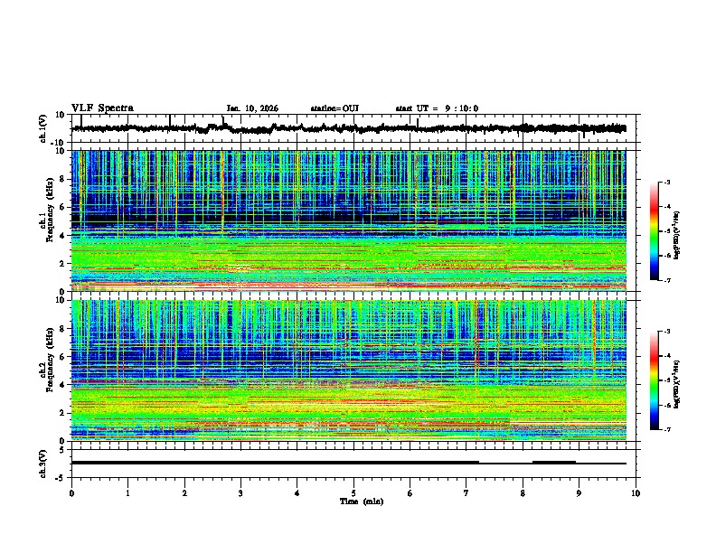Click the 'VLF Spectra' title text
The height and width of the screenshot is (553, 716).
102,108
